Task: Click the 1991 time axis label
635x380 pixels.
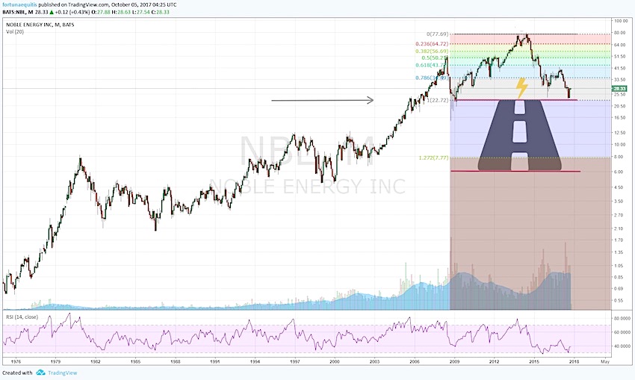Action: click(215, 361)
